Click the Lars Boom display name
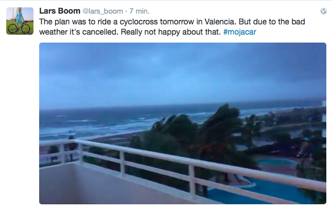This screenshot has width=332, height=206. pyautogui.click(x=60, y=11)
